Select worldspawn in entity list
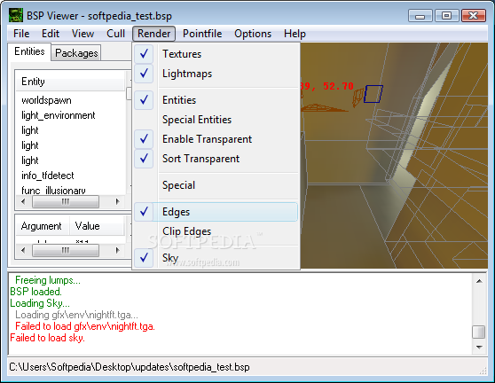This screenshot has height=383, width=495. coord(46,100)
